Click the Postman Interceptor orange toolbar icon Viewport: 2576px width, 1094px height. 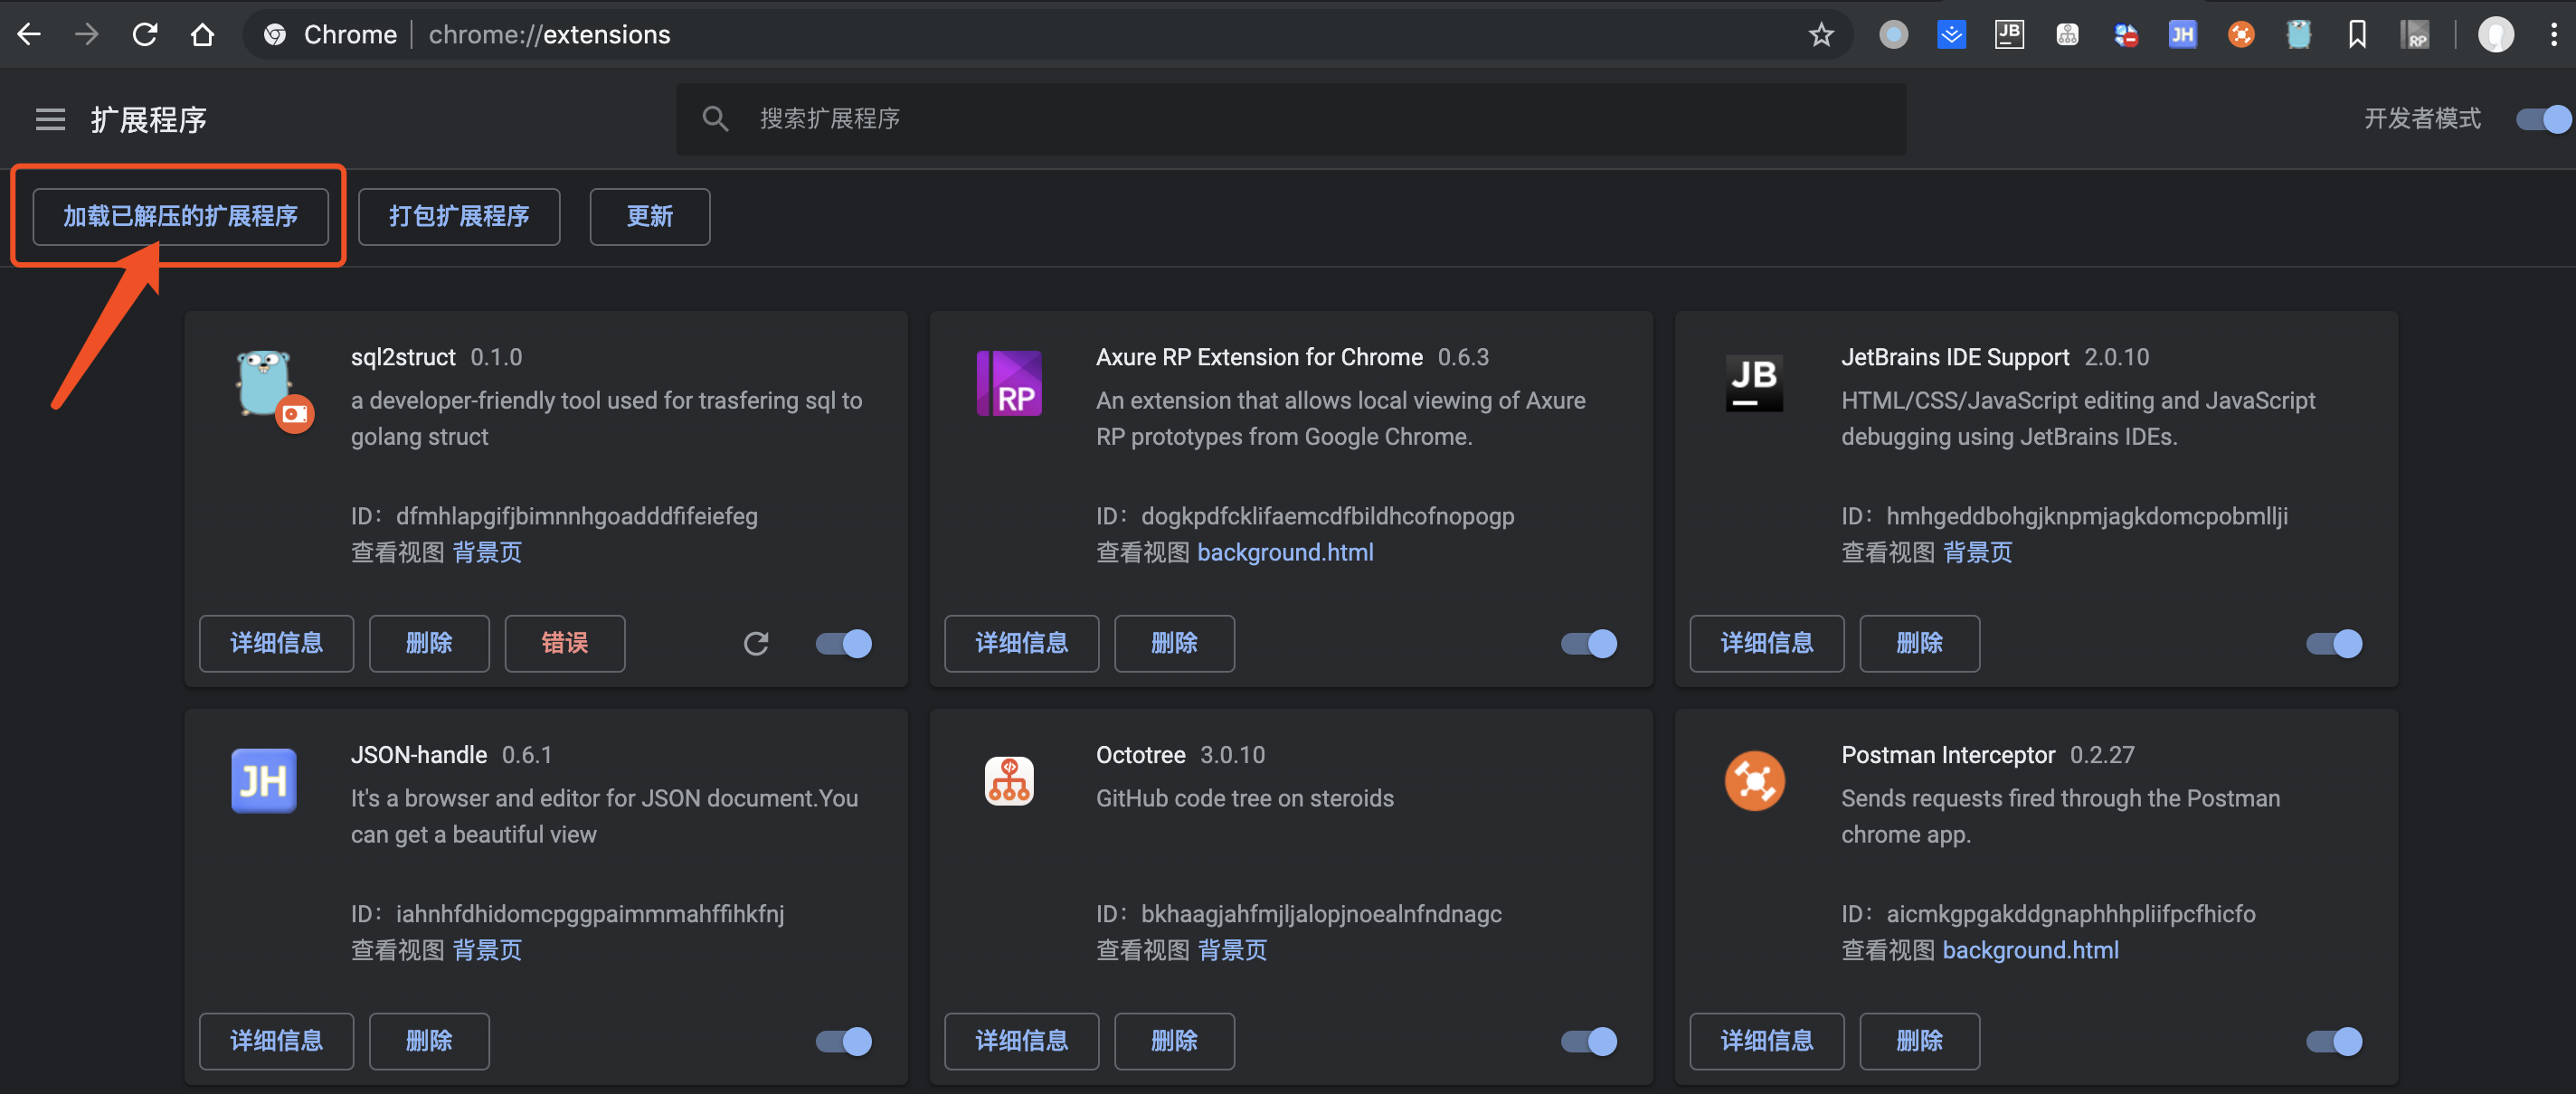pyautogui.click(x=2241, y=35)
